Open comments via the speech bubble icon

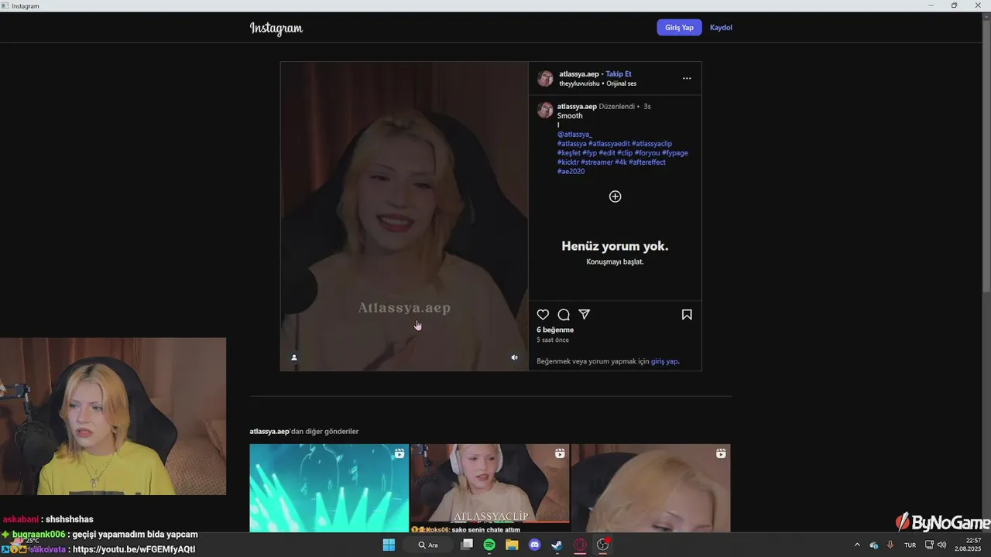pyautogui.click(x=564, y=315)
